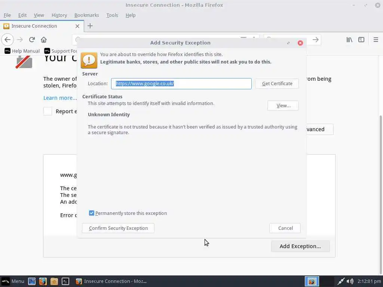Click Confirm Security Exception
This screenshot has width=383, height=287.
click(x=118, y=228)
